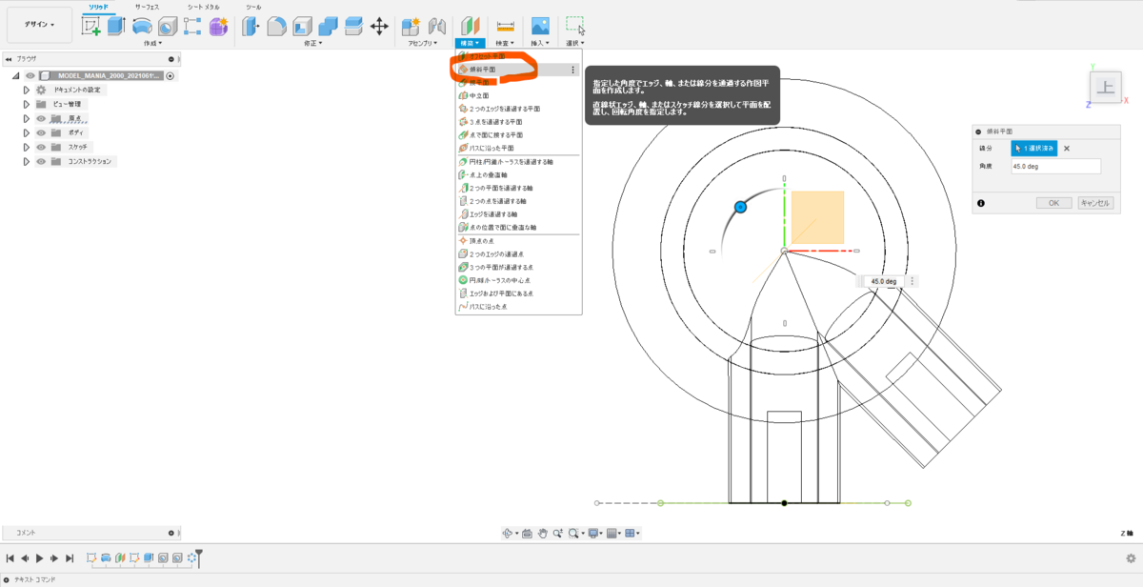Click the info icon in 傾斜平面 dialog
Screen dimensions: 1143x587
tap(981, 203)
